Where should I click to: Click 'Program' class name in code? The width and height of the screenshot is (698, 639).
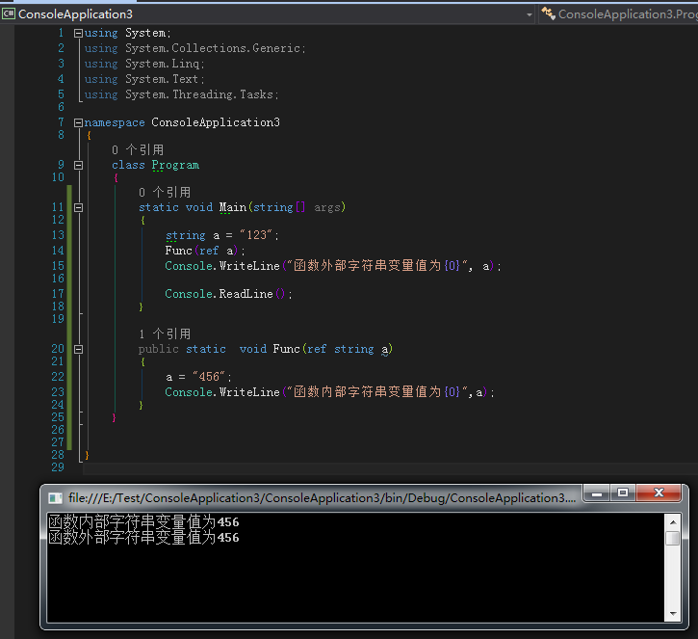tap(175, 166)
